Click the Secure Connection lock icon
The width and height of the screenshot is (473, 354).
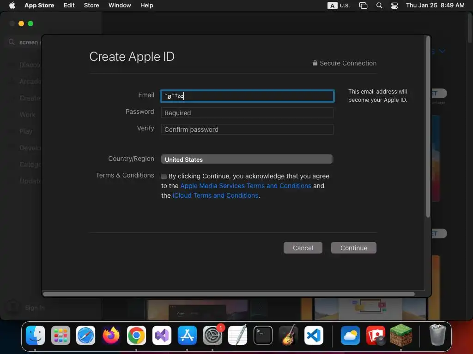315,63
